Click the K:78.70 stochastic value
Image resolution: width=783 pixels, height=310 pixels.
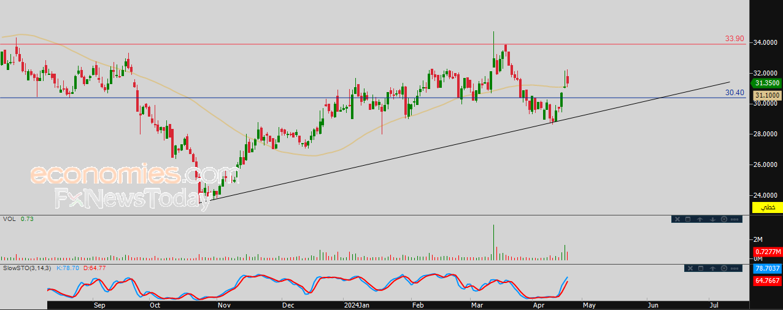67,268
